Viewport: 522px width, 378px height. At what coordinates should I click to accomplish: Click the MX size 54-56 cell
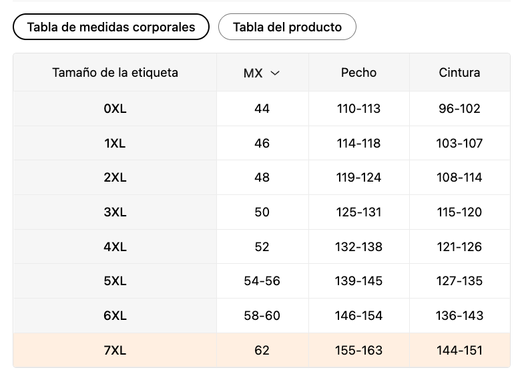pos(262,281)
